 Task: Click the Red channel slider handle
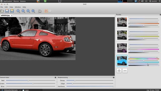click(28, 80)
